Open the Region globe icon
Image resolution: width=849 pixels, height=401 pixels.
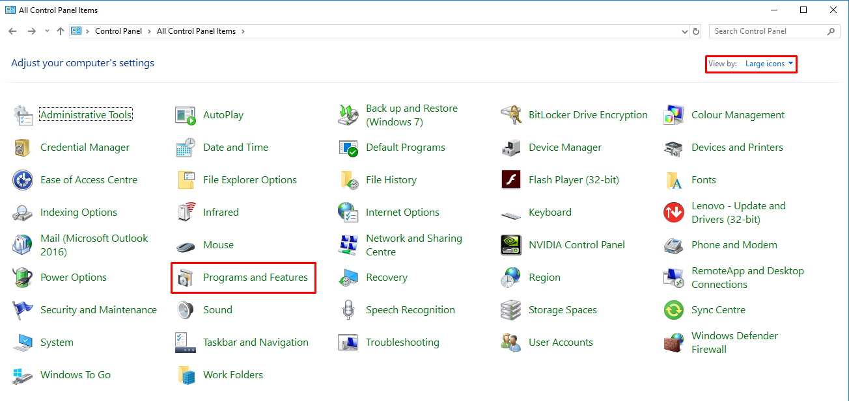click(511, 278)
